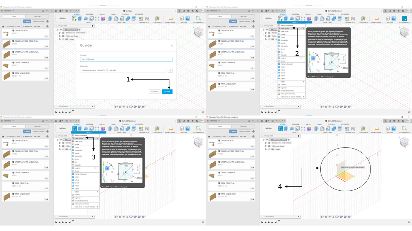Image resolution: width=412 pixels, height=231 pixels.
Task: Open the MODIFICAR dropdown in bottom-right screenshot
Action: (327, 133)
